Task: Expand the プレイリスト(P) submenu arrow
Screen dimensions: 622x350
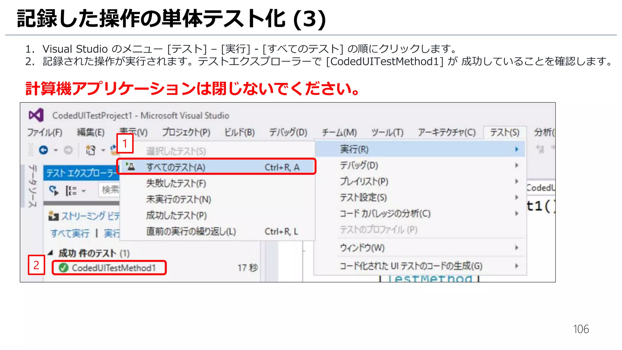Action: coord(517,181)
